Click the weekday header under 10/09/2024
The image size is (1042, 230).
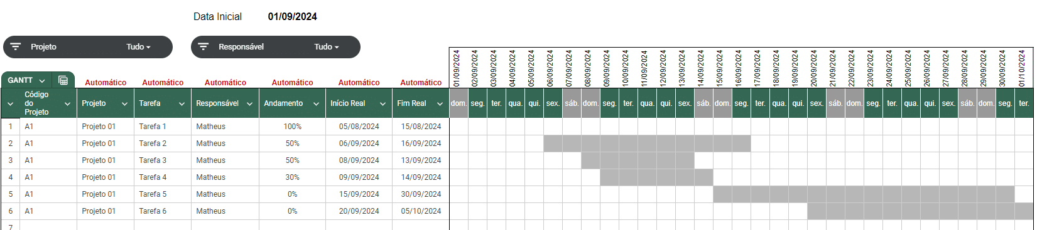628,103
